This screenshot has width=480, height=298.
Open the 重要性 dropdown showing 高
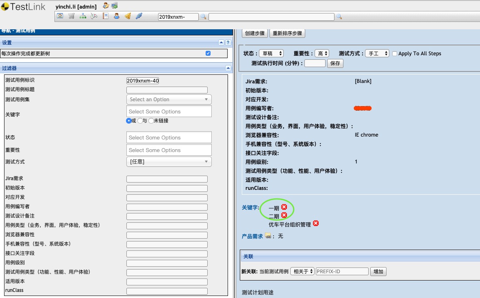[x=322, y=53]
